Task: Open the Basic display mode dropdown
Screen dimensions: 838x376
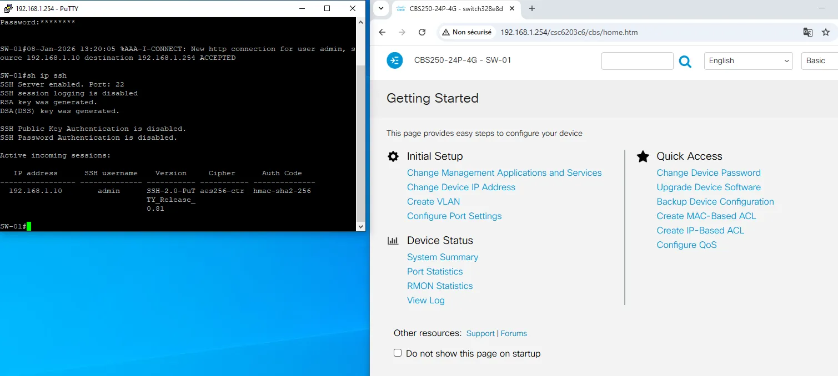Action: point(820,61)
